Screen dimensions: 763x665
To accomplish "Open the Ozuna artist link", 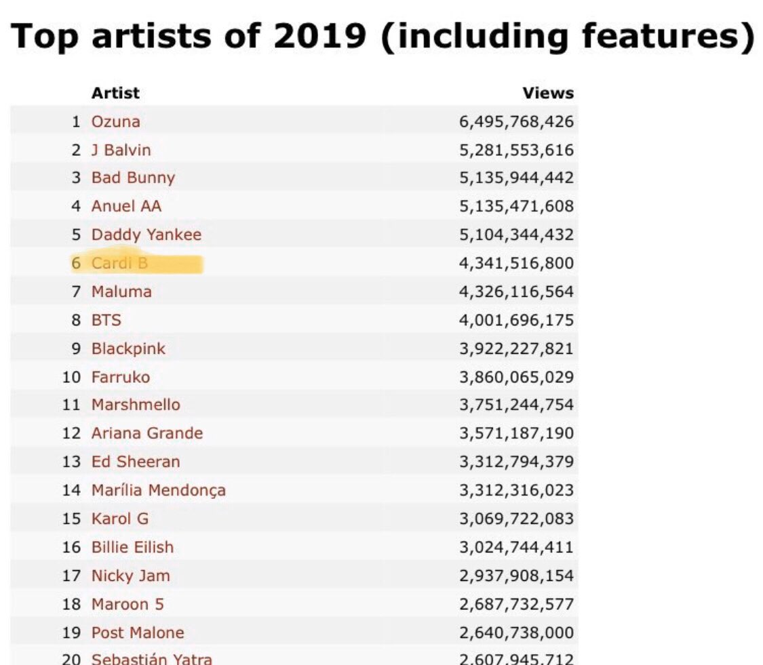I will (x=116, y=121).
